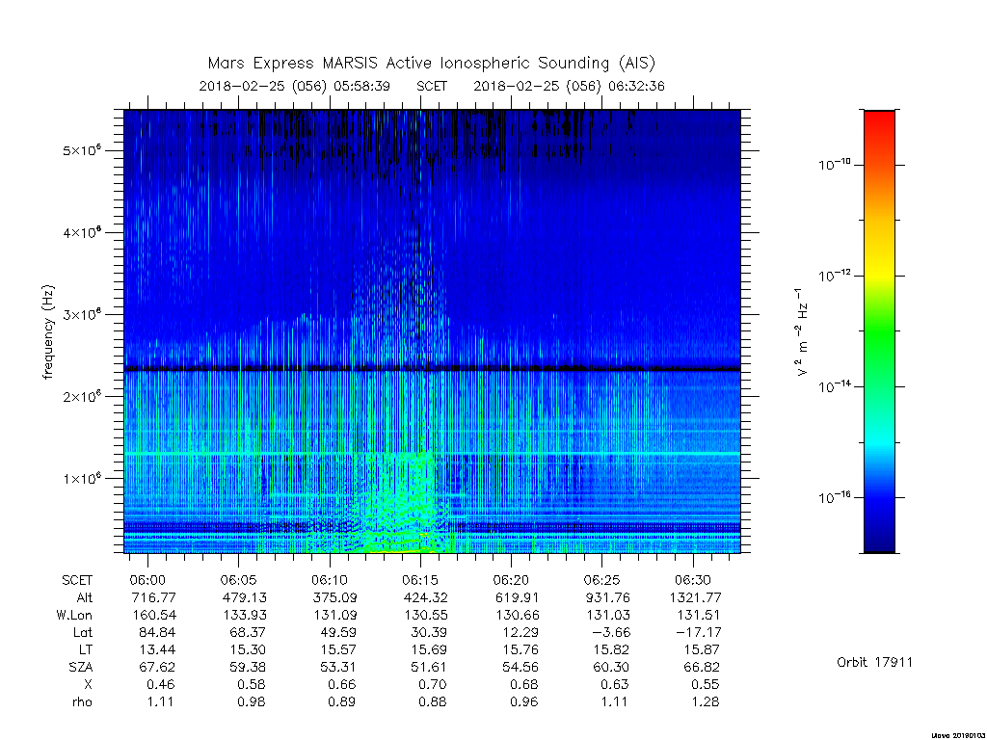The image size is (987, 740).
Task: Click the 10⁻¹⁶ color bar label
Action: coord(834,497)
